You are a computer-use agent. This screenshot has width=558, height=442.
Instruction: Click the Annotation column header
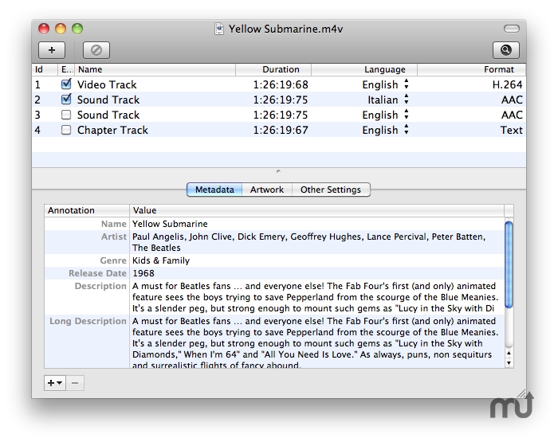pyautogui.click(x=87, y=210)
